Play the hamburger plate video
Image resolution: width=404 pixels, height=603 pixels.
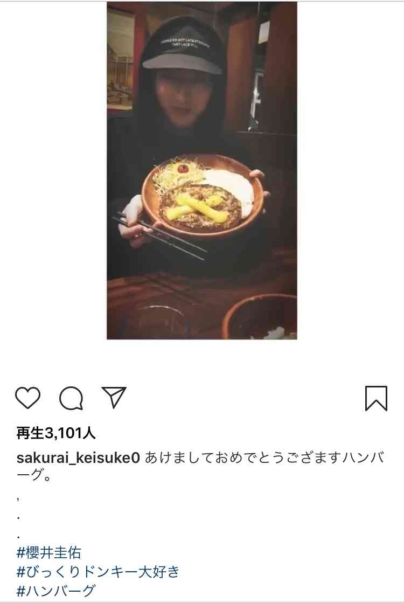202,170
